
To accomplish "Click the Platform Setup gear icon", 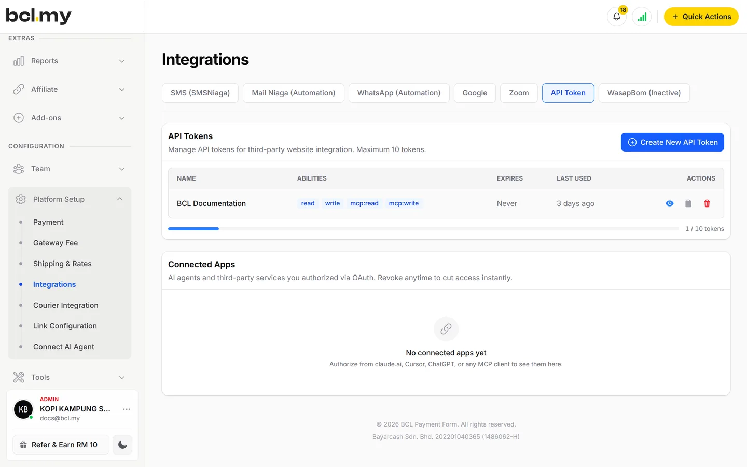I will pos(21,199).
